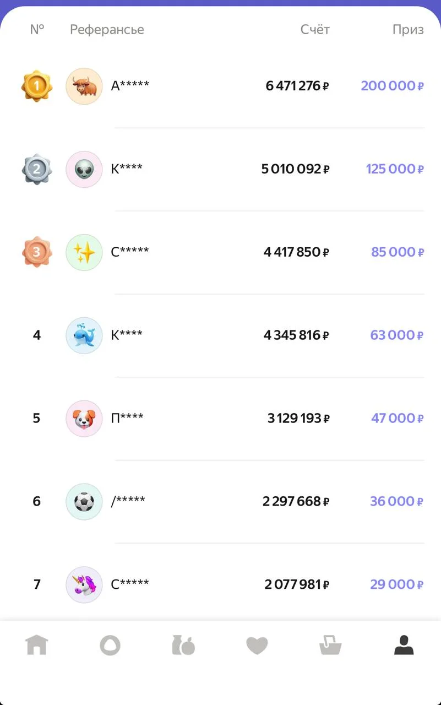Tap the whale avatar in fourth place
The image size is (441, 705).
pos(84,335)
